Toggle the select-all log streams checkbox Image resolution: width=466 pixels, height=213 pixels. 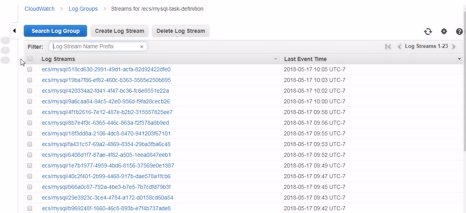[30, 58]
